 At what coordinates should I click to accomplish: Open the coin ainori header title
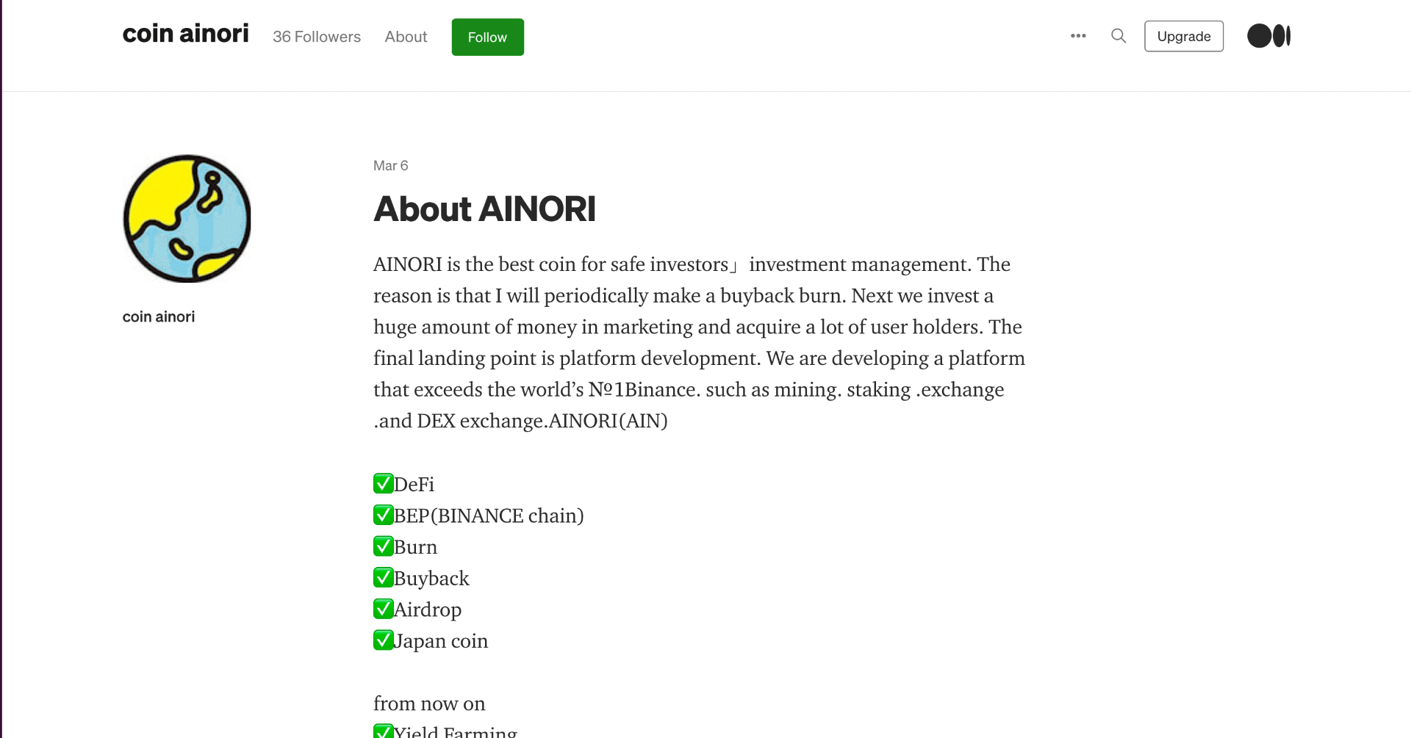(x=186, y=34)
